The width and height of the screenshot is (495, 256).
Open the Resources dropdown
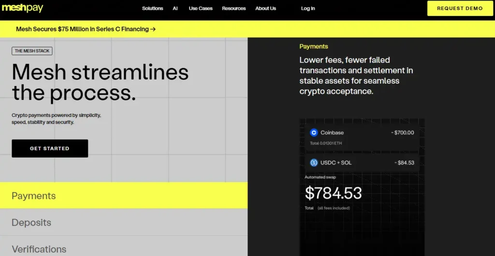pyautogui.click(x=233, y=8)
